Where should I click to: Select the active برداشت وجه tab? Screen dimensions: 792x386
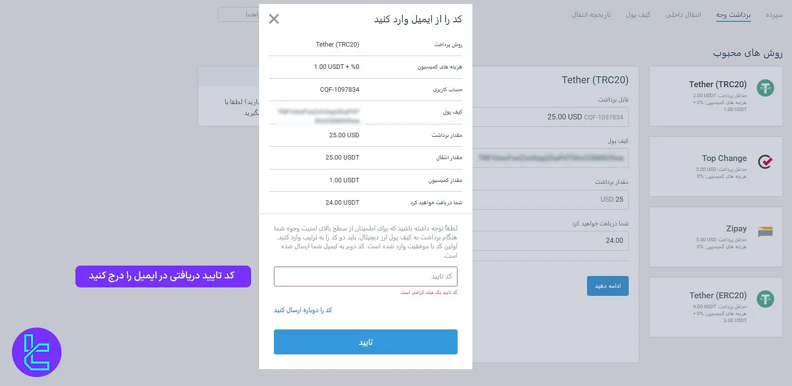(733, 15)
